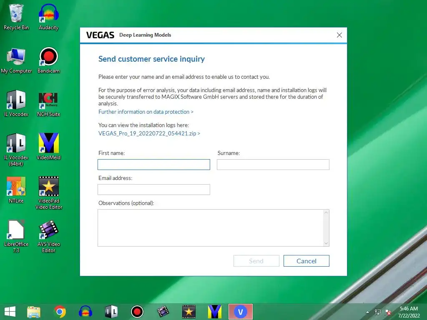Select the LibreOffice 7.3 desktop shortcut

[x=16, y=237]
